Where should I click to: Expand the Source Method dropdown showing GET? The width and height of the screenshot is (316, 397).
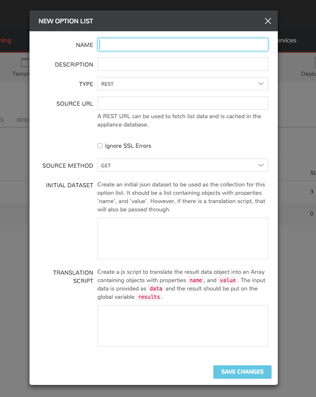click(x=183, y=165)
